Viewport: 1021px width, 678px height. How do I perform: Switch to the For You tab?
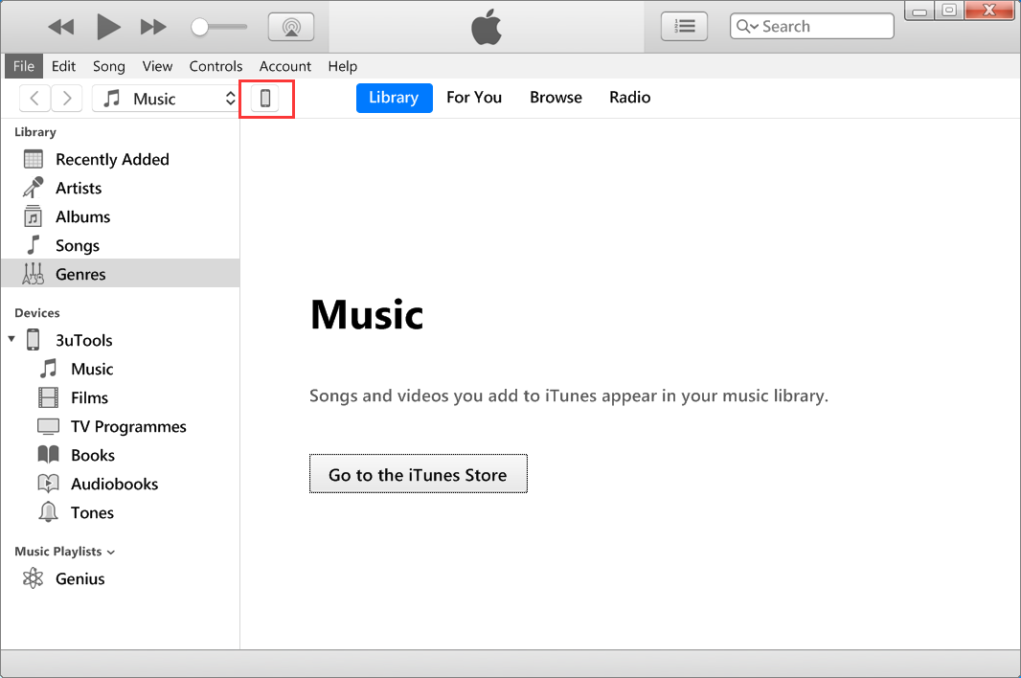[474, 98]
